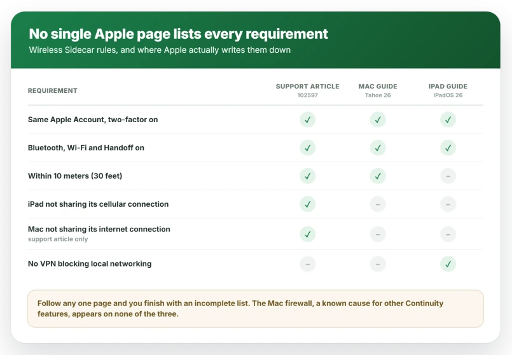The height and width of the screenshot is (355, 512).
Task: Click Mac Guide dash icon for iPad cellular sharing row
Action: point(378,204)
